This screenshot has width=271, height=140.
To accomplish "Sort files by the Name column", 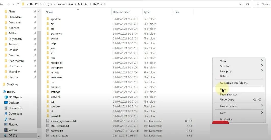I will tap(49, 12).
